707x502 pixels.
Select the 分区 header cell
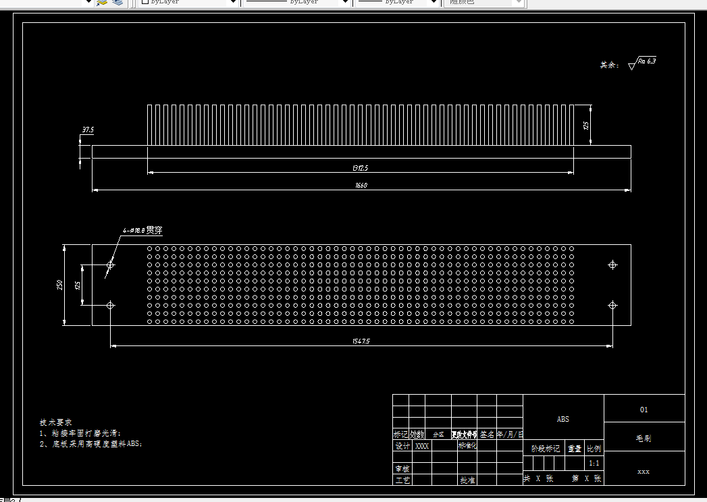438,435
